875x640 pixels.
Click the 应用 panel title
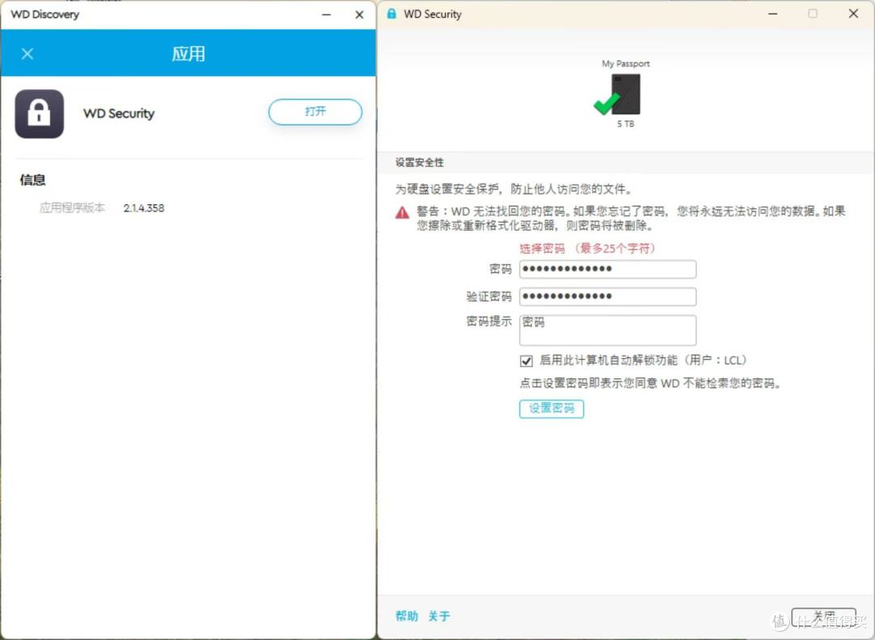tap(188, 53)
